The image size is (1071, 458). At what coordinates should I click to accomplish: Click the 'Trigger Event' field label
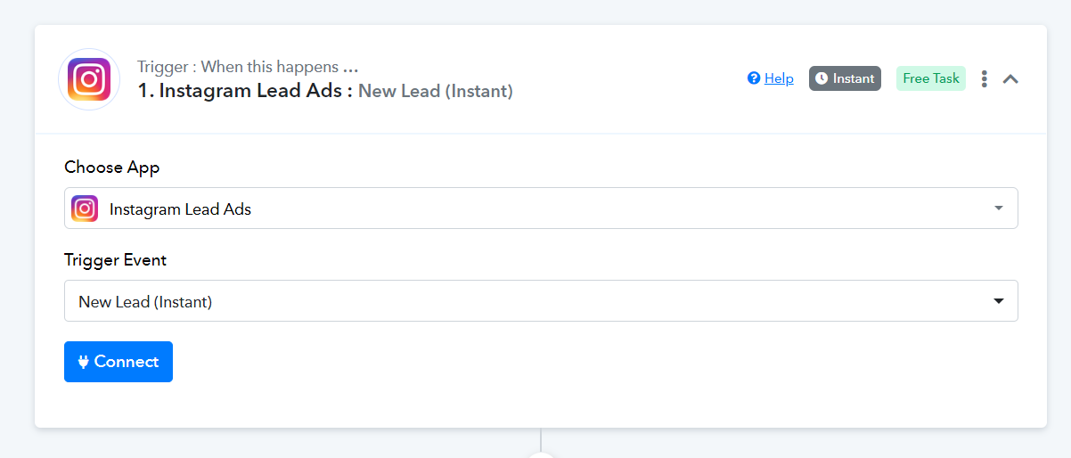point(115,260)
